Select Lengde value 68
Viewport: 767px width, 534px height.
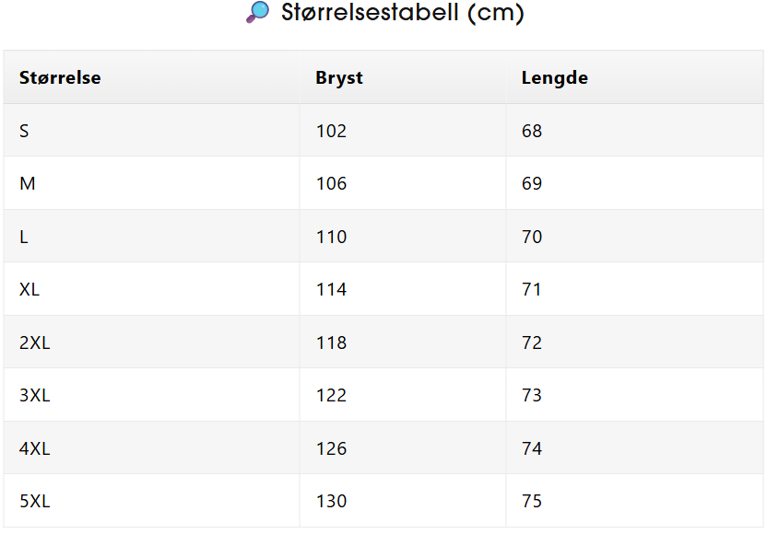tap(532, 131)
